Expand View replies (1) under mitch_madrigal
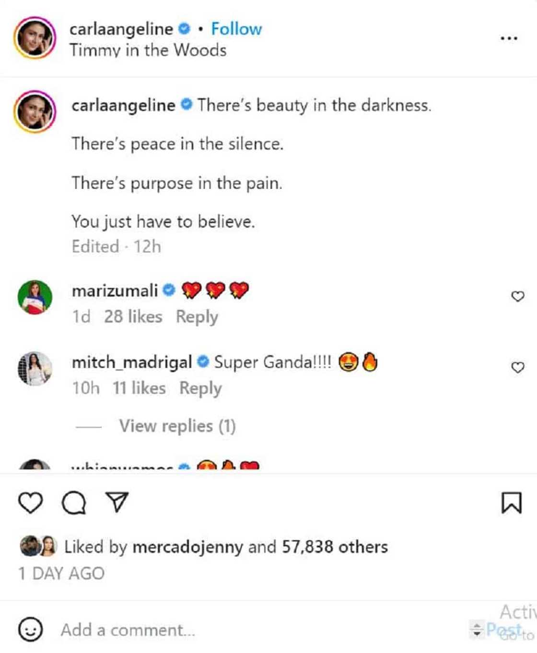The image size is (537, 653). coord(177,426)
